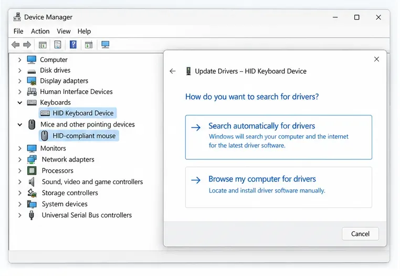The image size is (400, 276).
Task: Expand the Storage controllers node
Action: 19,193
